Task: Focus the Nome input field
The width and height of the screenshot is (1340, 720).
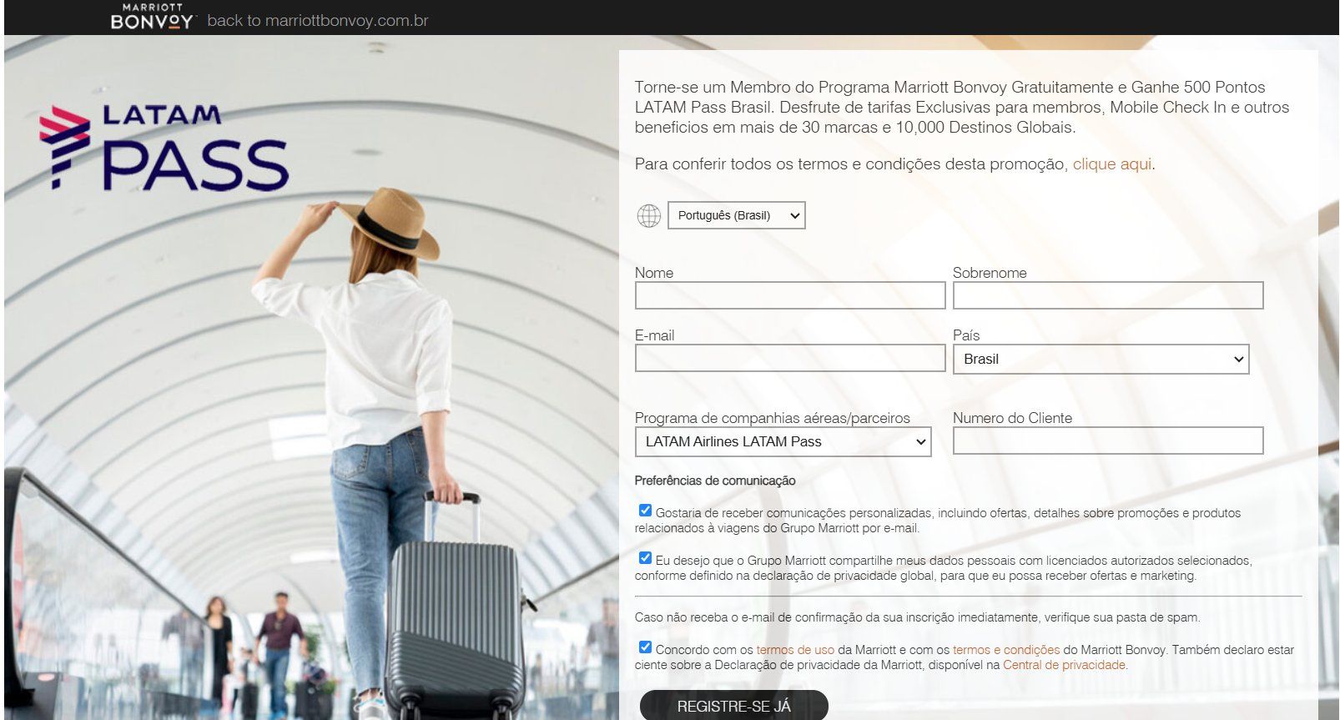Action: tap(789, 295)
